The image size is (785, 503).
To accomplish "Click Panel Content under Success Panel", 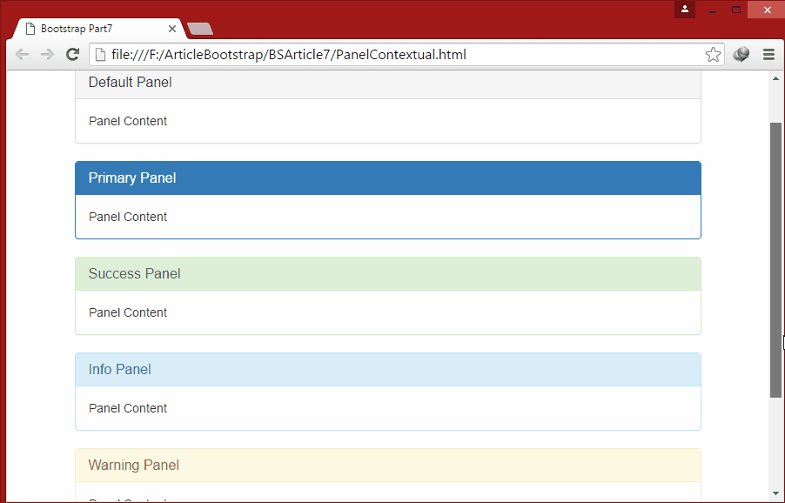I will tap(127, 312).
